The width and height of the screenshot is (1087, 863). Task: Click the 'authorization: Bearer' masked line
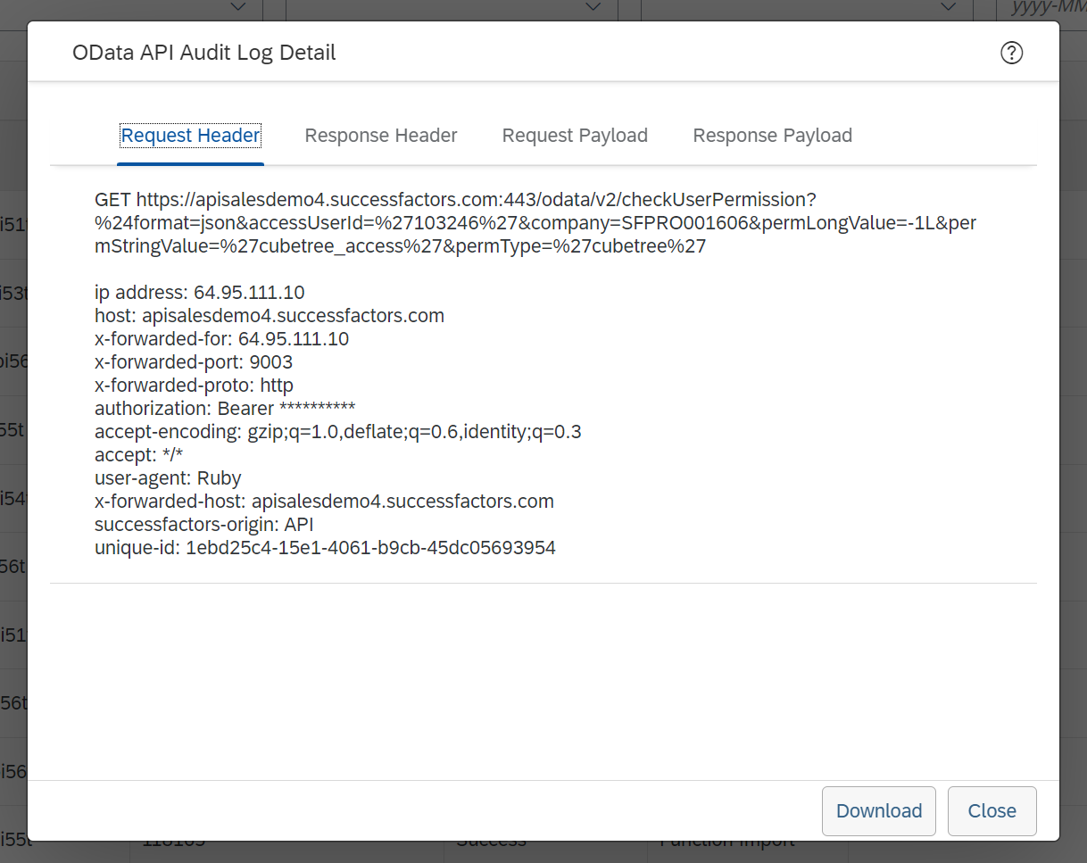click(x=225, y=409)
